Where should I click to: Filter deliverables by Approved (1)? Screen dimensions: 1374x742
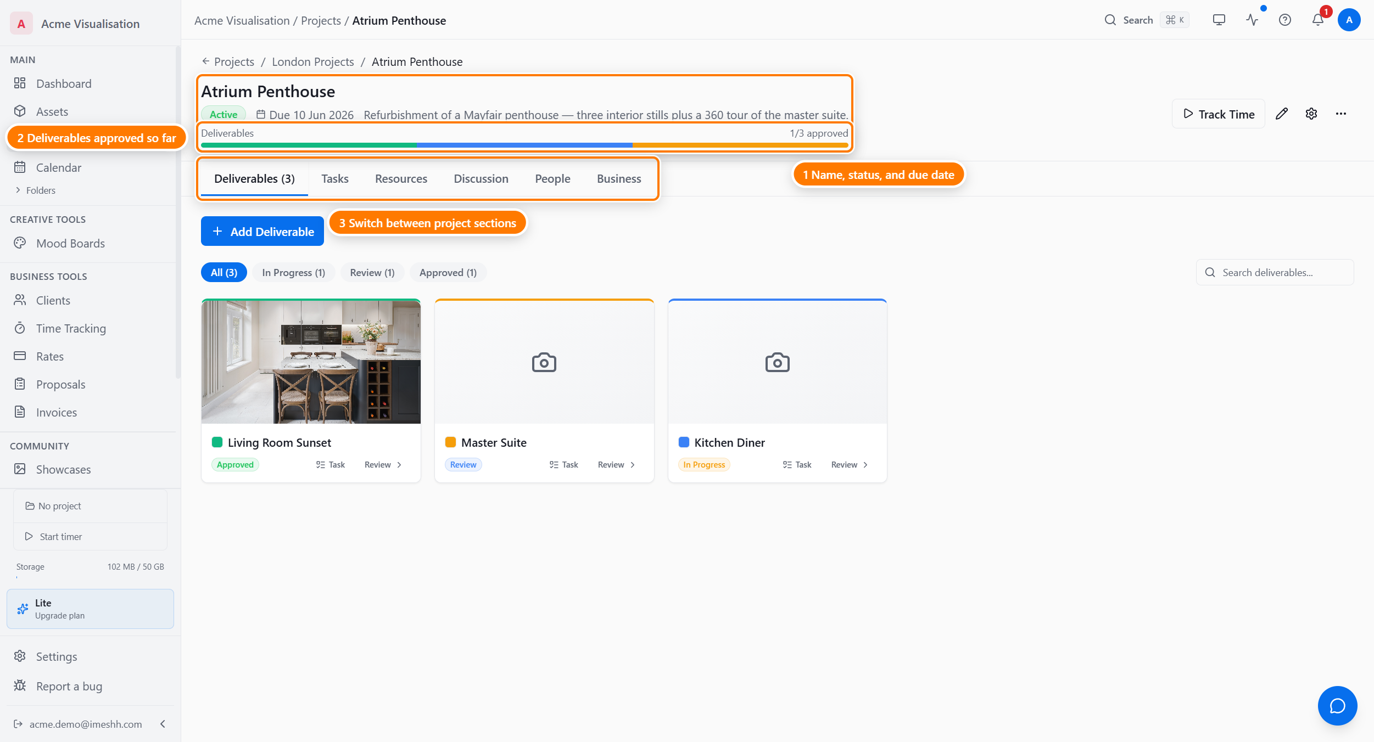pos(448,272)
